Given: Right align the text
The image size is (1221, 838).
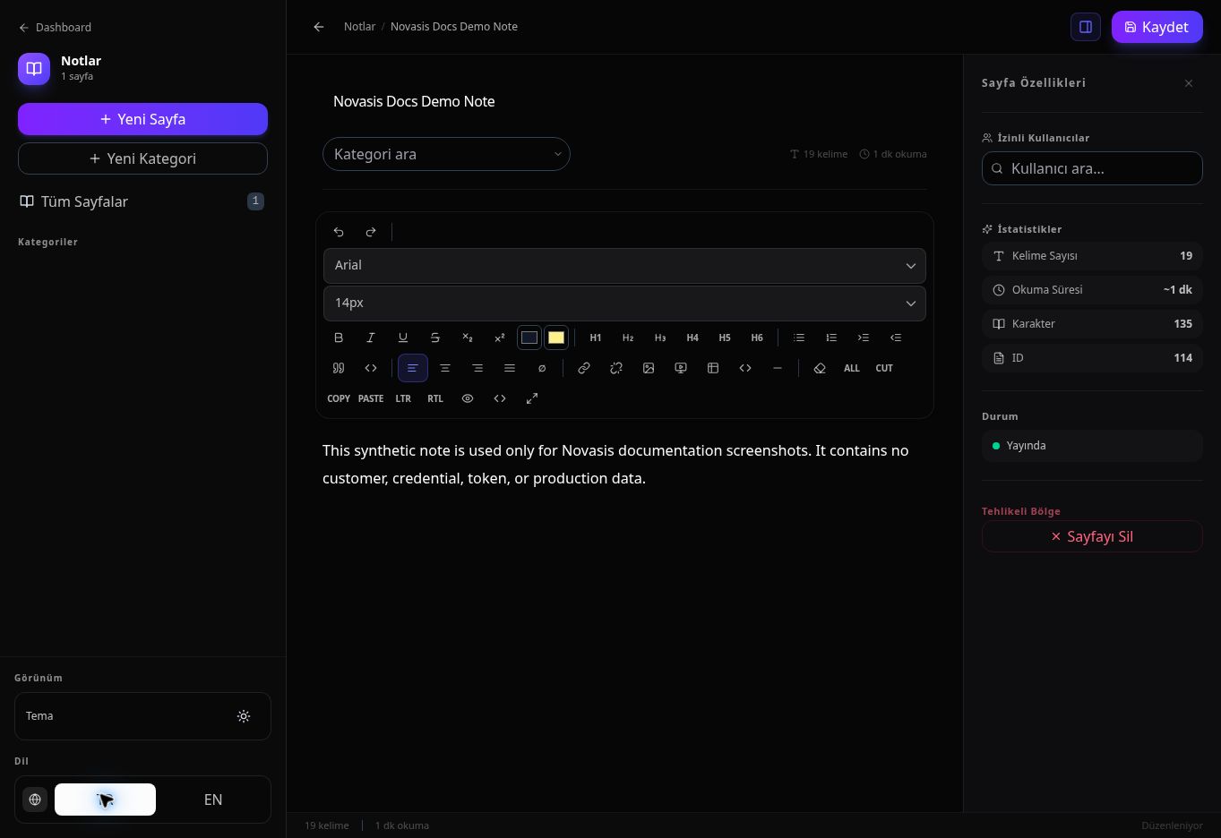Looking at the screenshot, I should click(x=477, y=368).
